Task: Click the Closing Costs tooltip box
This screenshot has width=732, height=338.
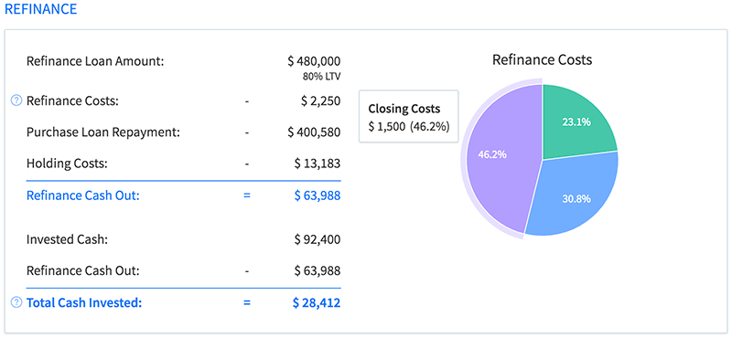Action: [x=408, y=116]
